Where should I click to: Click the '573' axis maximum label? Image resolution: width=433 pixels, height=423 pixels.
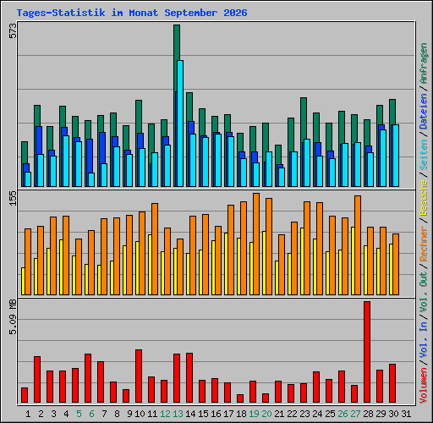(14, 31)
